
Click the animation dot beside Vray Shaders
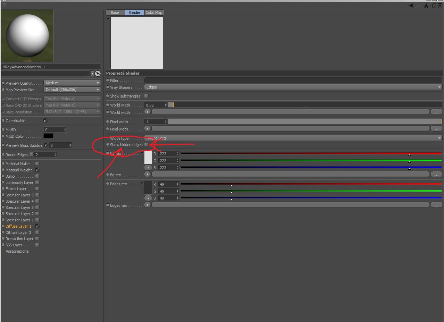[x=108, y=87]
